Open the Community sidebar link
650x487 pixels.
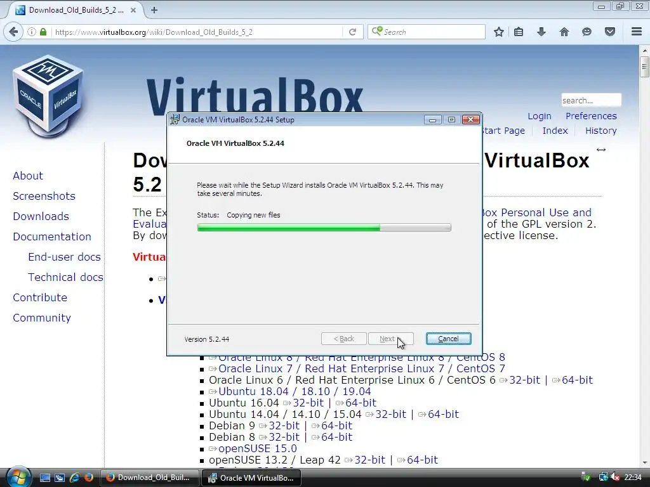(x=42, y=318)
